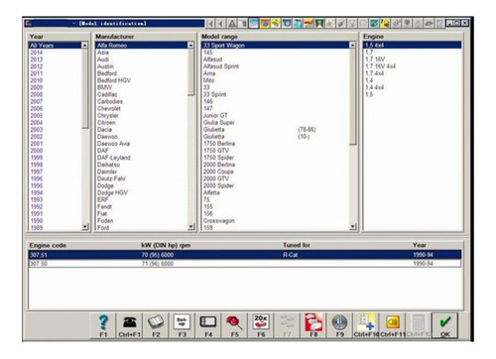The height and width of the screenshot is (359, 496).
Task: Select year 1989
Action: [55, 227]
